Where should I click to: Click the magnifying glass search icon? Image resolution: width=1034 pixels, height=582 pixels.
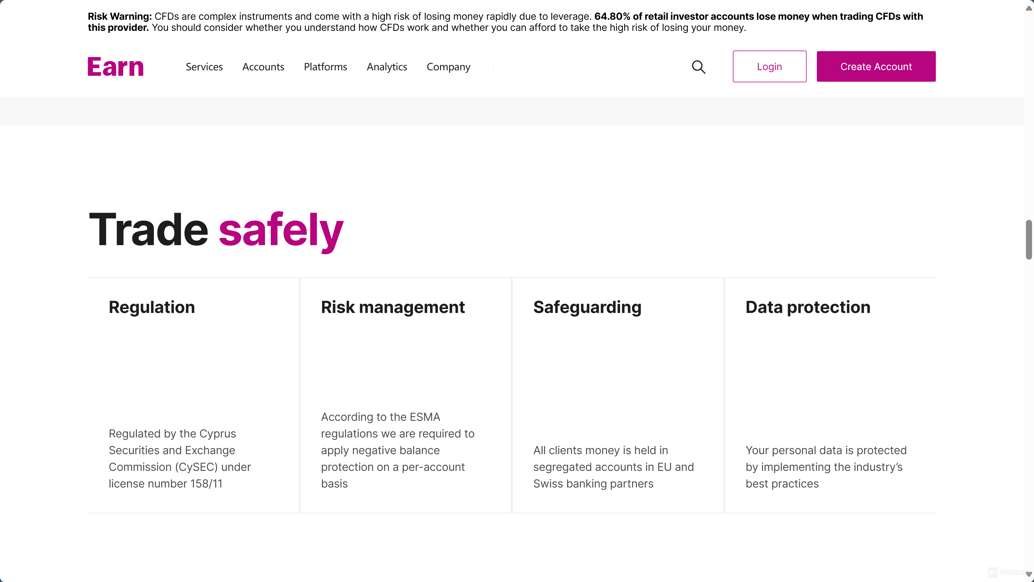pos(698,67)
